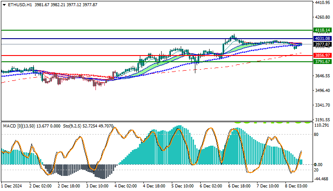Select the 3496.40 price axis value
This screenshot has height=191, width=333.
(x=322, y=91)
